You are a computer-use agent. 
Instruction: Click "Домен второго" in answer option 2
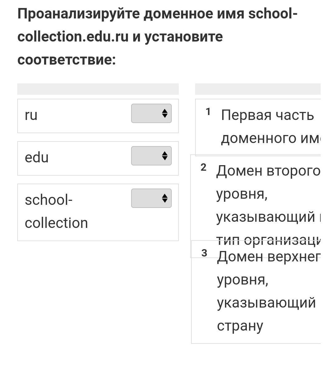point(268,171)
